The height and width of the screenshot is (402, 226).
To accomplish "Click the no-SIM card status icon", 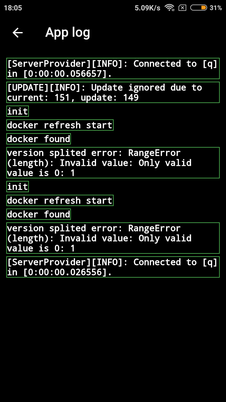I will pyautogui.click(x=183, y=8).
